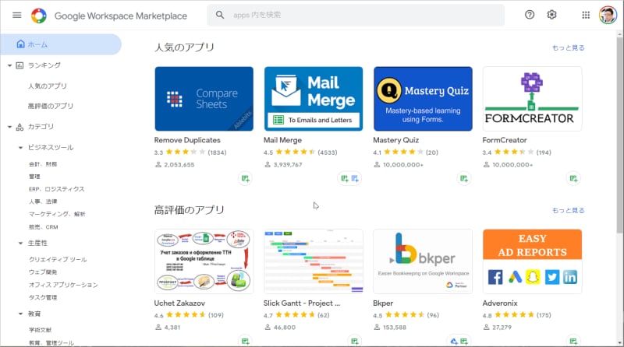Screen dimensions: 624x347
Task: Click the Uchet Zakazov app title
Action: 179,303
